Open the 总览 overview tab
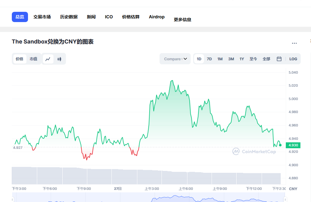Viewport: 311px width, 202px height. (x=20, y=17)
